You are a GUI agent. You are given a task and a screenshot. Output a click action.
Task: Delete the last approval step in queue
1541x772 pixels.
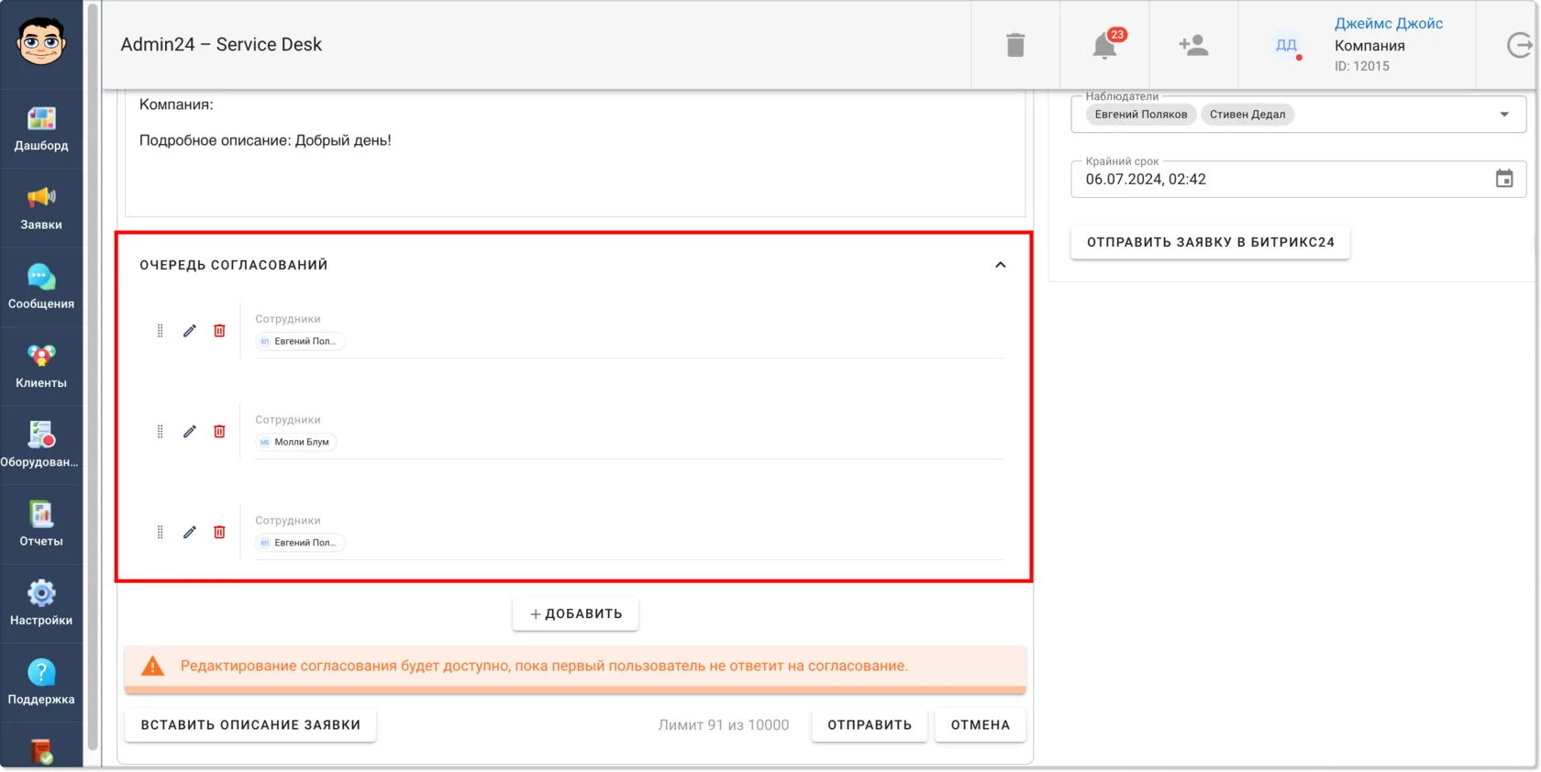click(x=219, y=532)
